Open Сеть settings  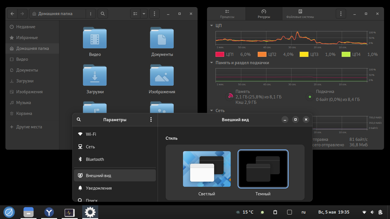point(115,147)
